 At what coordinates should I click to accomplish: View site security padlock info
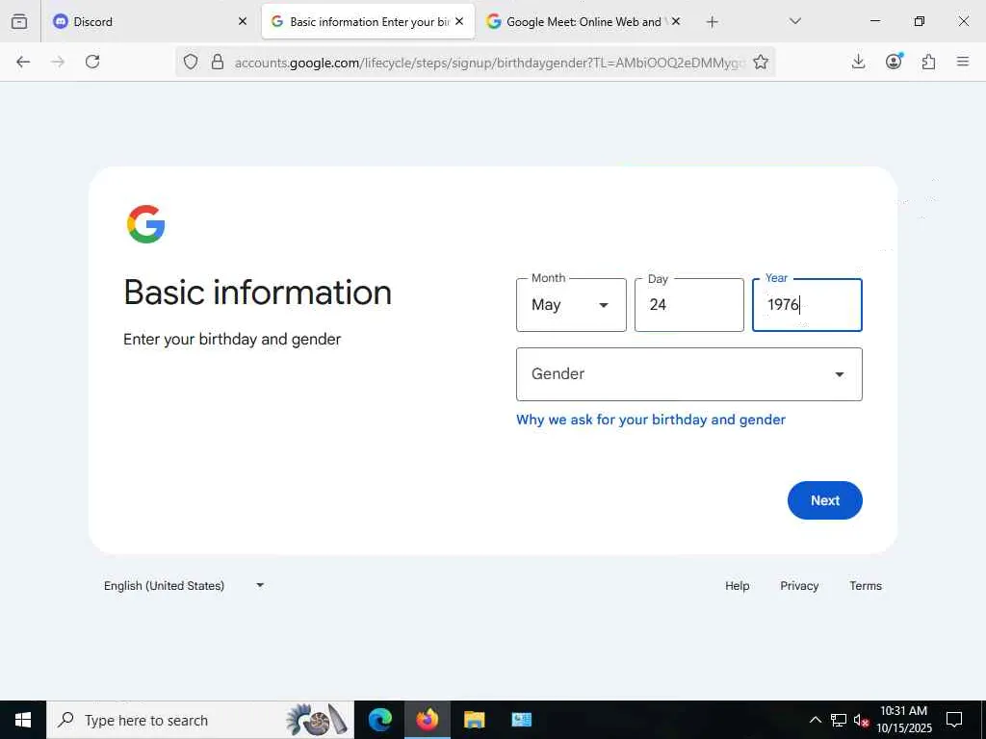pos(218,62)
